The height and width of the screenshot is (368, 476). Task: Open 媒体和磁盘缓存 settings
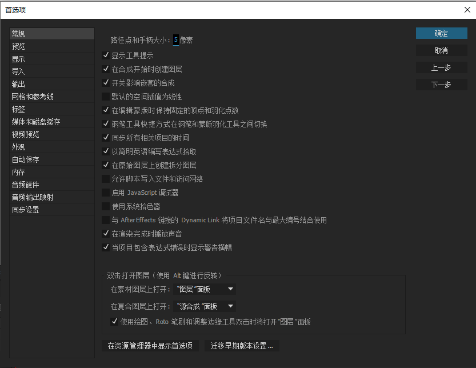click(x=52, y=122)
